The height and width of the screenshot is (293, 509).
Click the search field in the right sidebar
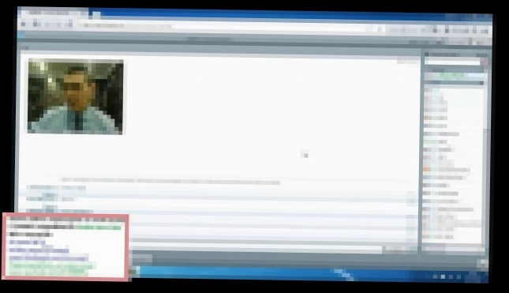452,62
